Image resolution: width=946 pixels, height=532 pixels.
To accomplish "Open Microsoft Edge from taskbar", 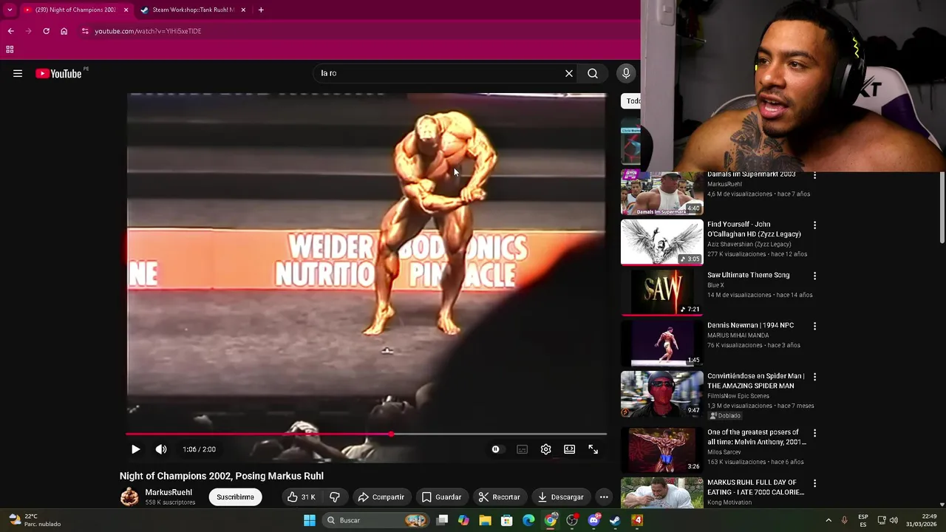I will [528, 520].
